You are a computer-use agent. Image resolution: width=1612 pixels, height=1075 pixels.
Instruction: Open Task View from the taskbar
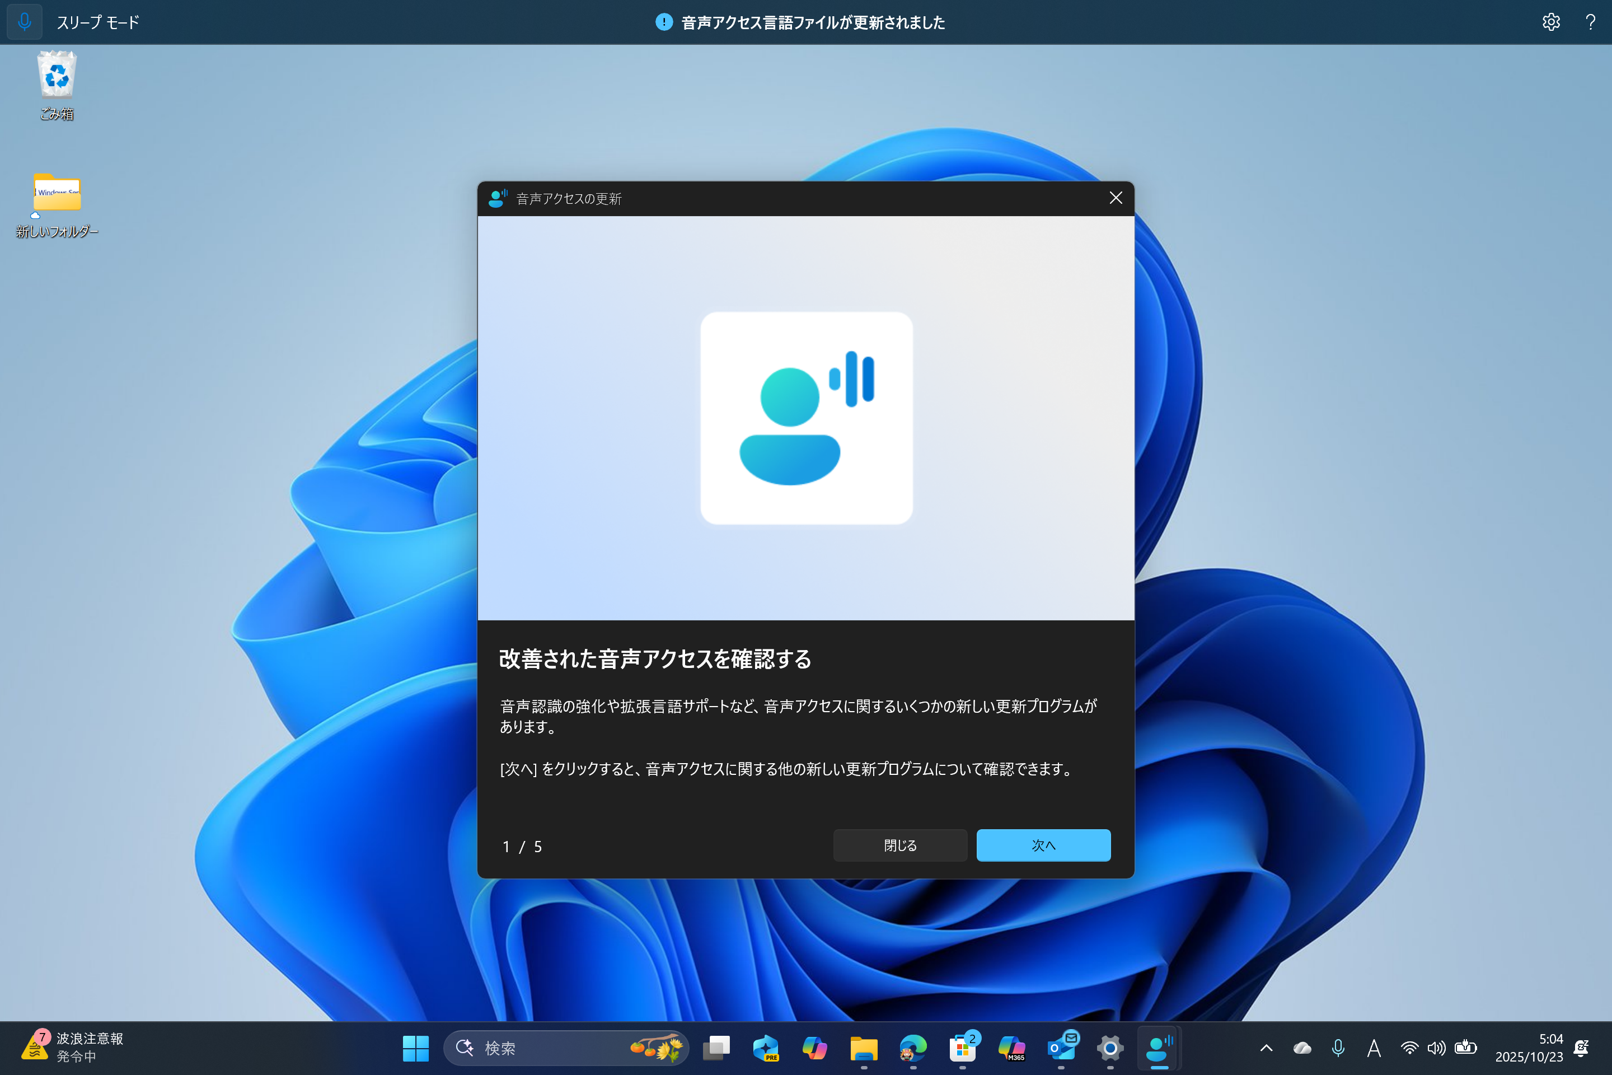pyautogui.click(x=716, y=1048)
